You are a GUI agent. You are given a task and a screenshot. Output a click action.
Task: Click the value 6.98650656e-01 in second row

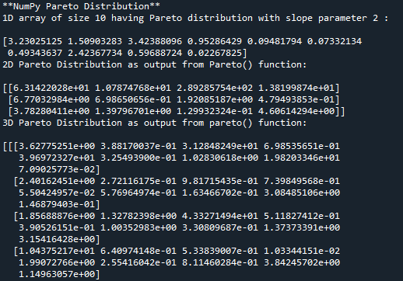point(133,99)
